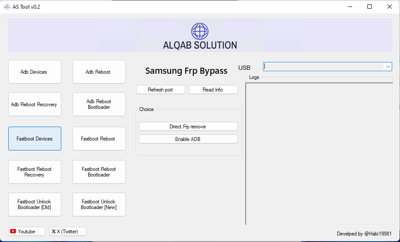The width and height of the screenshot is (400, 242).
Task: Click the Refresh port button
Action: click(x=160, y=90)
